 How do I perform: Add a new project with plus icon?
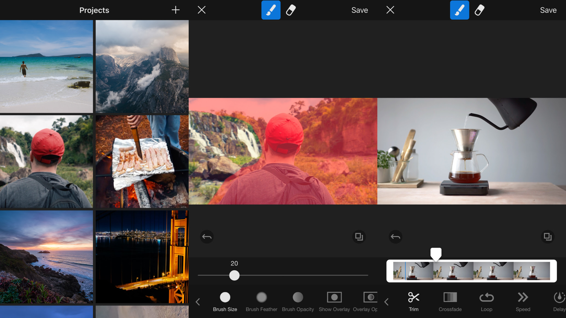pyautogui.click(x=176, y=10)
